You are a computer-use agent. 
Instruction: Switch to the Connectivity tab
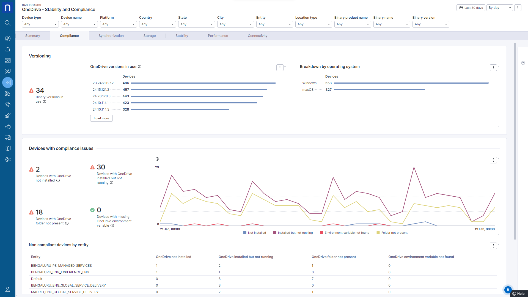[x=258, y=36]
